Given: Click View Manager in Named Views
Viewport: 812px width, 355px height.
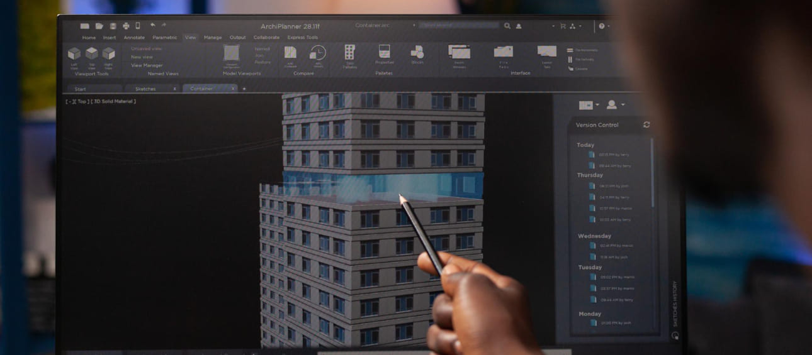Looking at the screenshot, I should pyautogui.click(x=147, y=65).
